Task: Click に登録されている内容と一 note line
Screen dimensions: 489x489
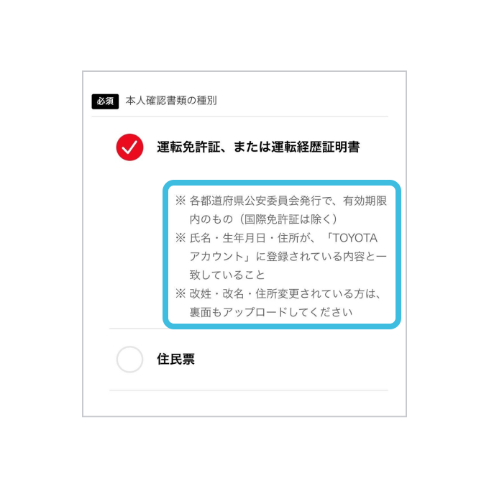Action: tap(321, 256)
